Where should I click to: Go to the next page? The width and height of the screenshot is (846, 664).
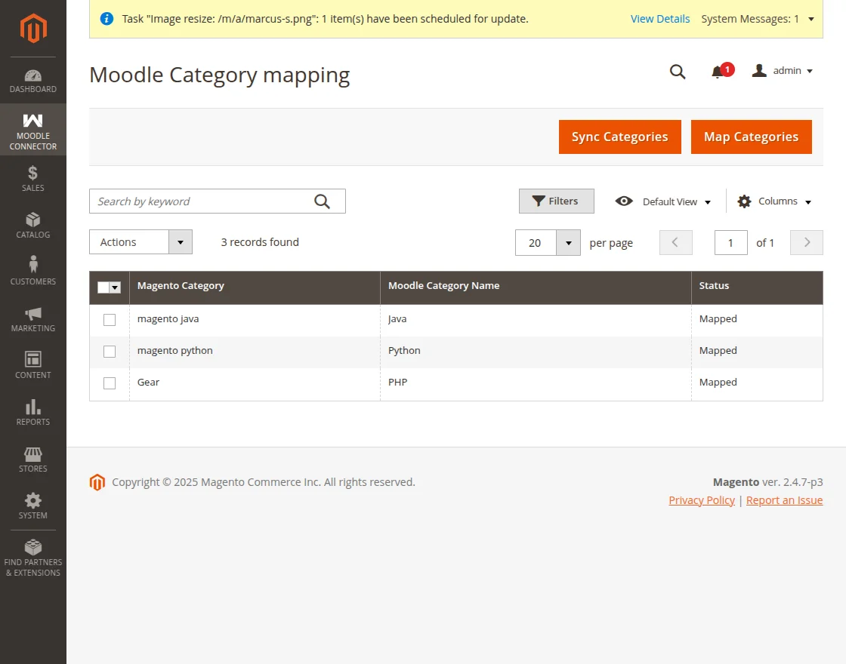point(806,242)
